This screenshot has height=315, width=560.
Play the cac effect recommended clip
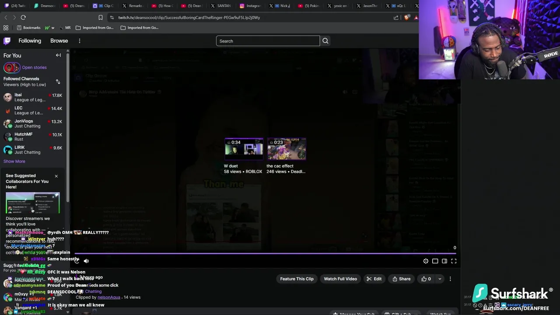click(x=286, y=149)
